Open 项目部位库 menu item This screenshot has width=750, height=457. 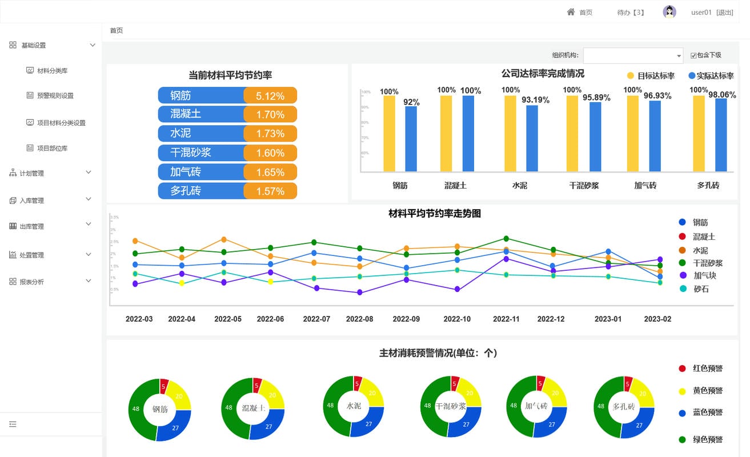click(51, 149)
